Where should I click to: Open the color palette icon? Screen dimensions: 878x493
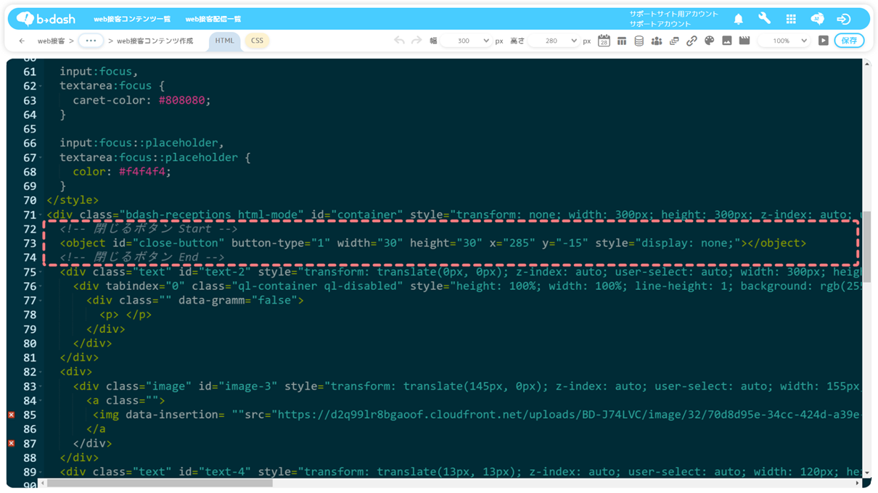pos(710,41)
